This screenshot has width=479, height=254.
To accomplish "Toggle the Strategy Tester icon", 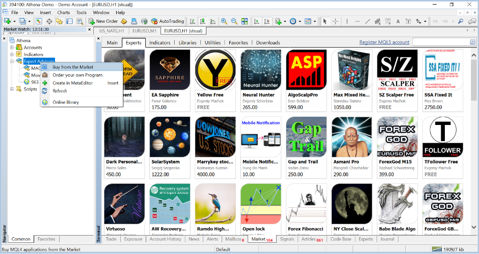I will pyautogui.click(x=79, y=21).
